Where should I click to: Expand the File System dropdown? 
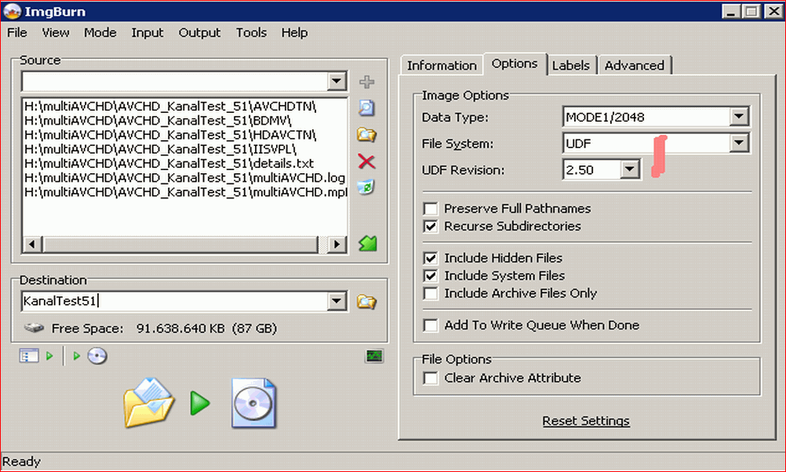click(739, 143)
